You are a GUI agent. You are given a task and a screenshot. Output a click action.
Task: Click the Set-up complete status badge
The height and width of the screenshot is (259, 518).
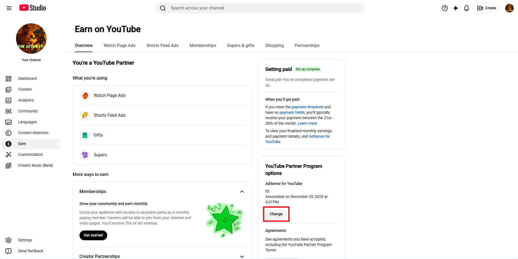click(308, 69)
